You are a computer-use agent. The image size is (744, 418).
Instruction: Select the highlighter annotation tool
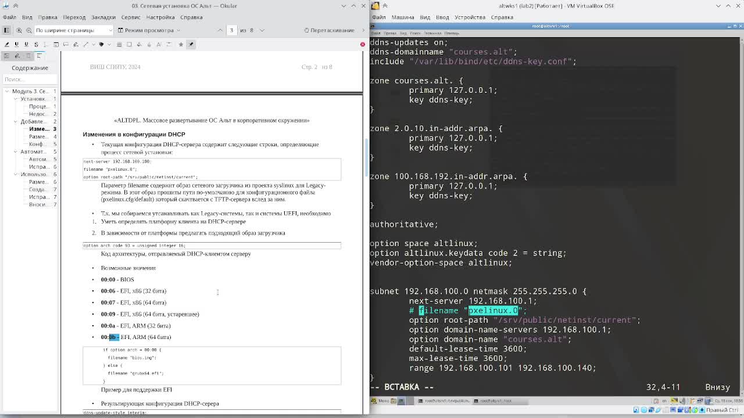point(6,44)
